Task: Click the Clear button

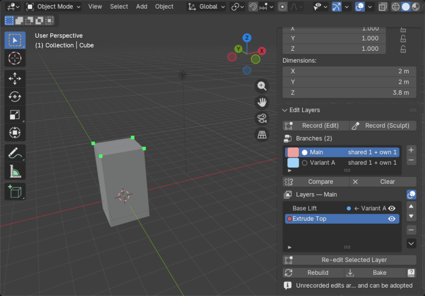Action: [383, 181]
